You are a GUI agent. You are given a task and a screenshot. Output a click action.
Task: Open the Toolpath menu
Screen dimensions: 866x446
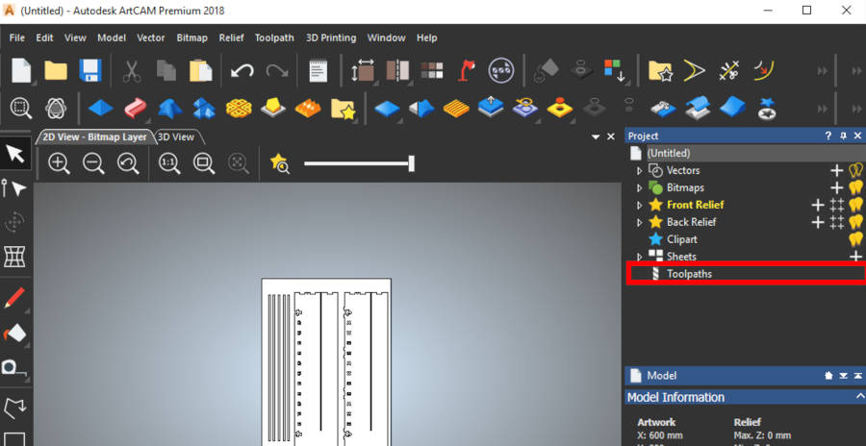coord(274,38)
